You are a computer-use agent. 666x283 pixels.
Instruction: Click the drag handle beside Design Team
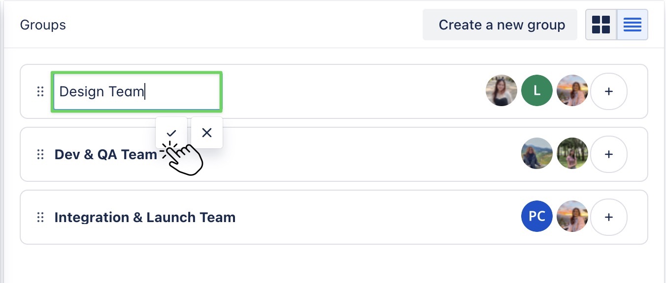pos(40,91)
